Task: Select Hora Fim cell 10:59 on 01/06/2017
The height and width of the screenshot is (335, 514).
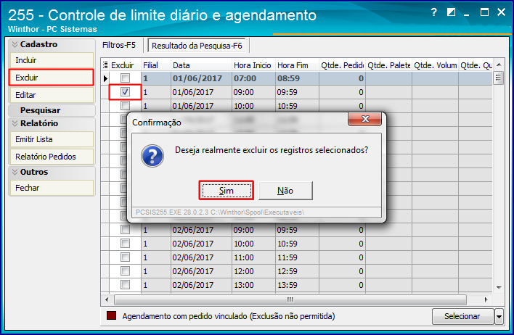Action: click(297, 106)
